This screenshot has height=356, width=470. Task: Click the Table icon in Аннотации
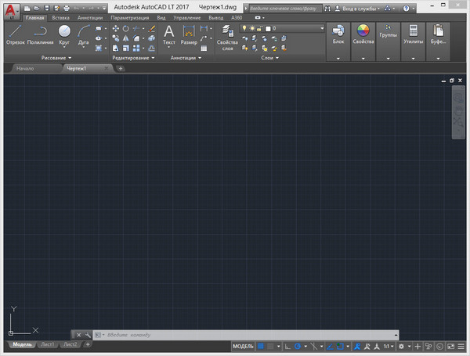[x=204, y=49]
